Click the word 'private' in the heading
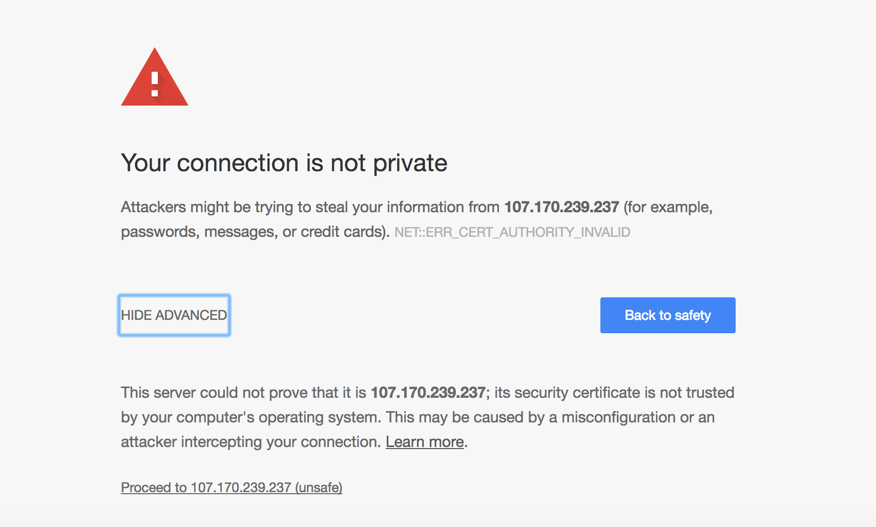 410,164
